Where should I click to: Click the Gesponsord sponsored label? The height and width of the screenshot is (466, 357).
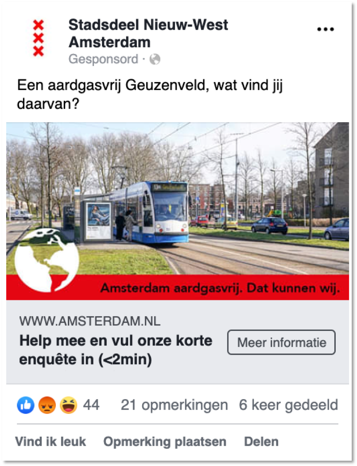click(x=104, y=59)
